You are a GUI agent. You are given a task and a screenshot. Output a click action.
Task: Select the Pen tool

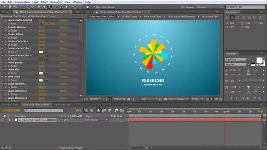44,7
